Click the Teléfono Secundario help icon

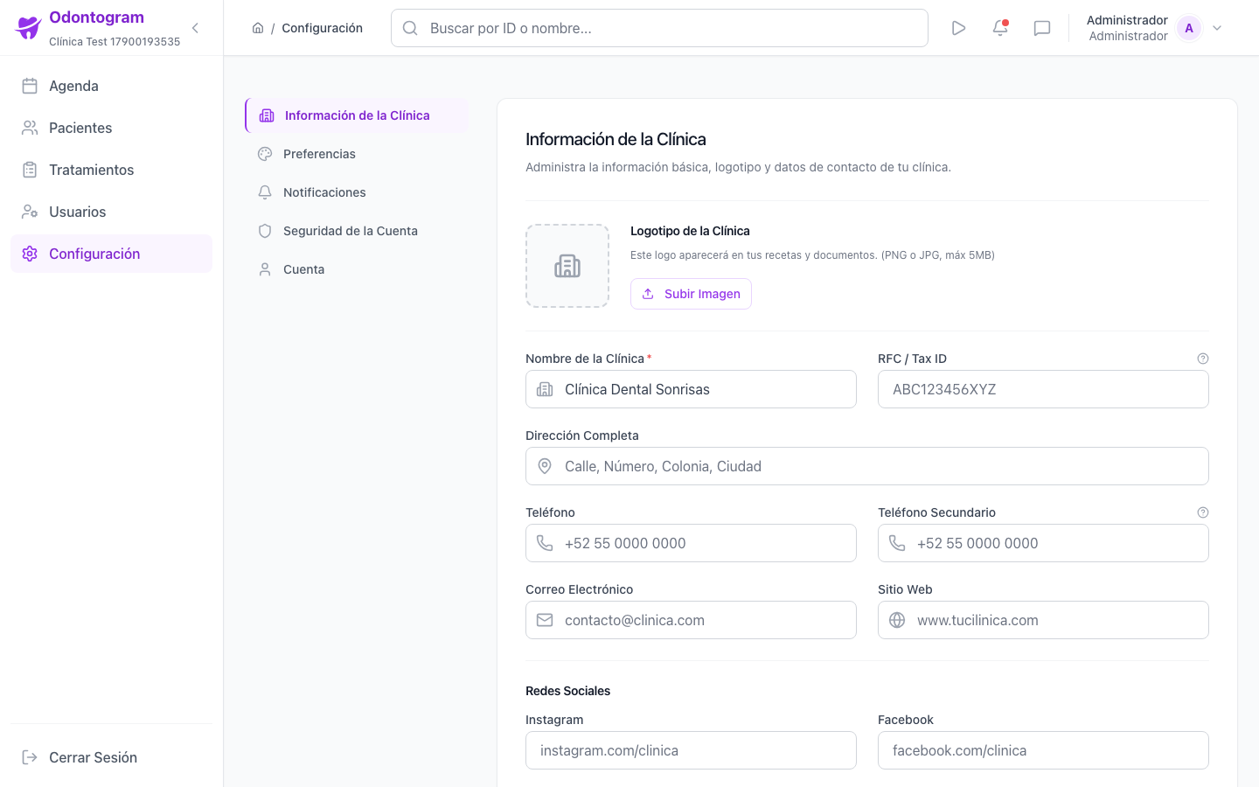tap(1203, 512)
